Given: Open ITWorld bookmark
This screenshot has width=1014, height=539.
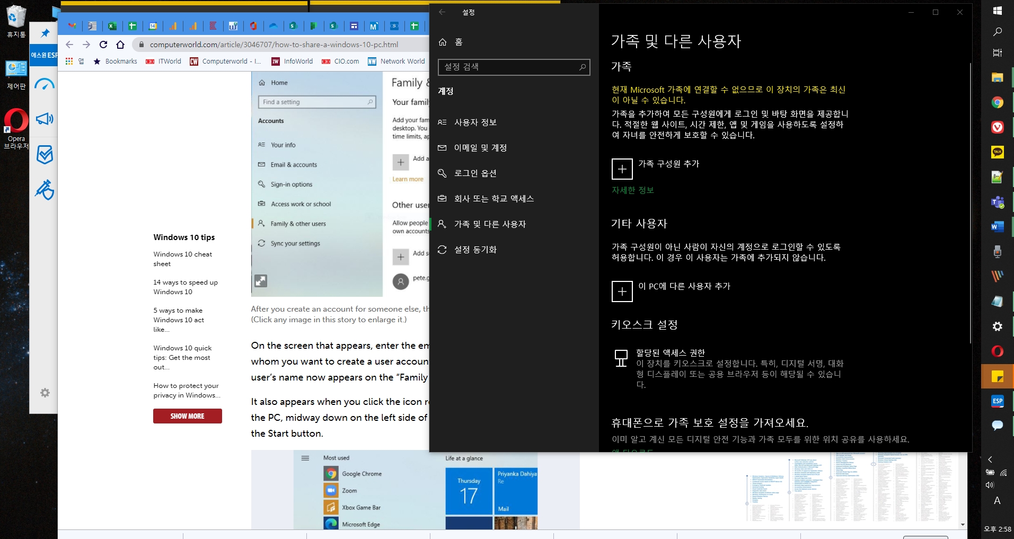Looking at the screenshot, I should [x=163, y=61].
